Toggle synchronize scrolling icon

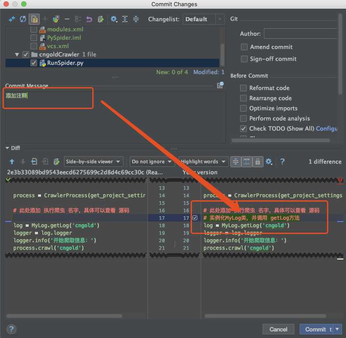tap(247, 161)
